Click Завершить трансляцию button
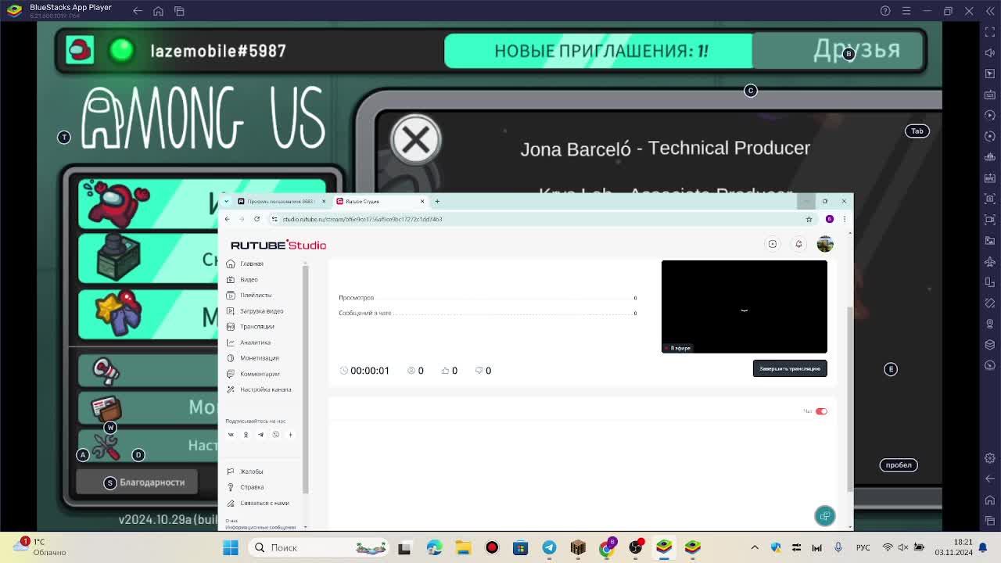The width and height of the screenshot is (1001, 563). pyautogui.click(x=790, y=368)
